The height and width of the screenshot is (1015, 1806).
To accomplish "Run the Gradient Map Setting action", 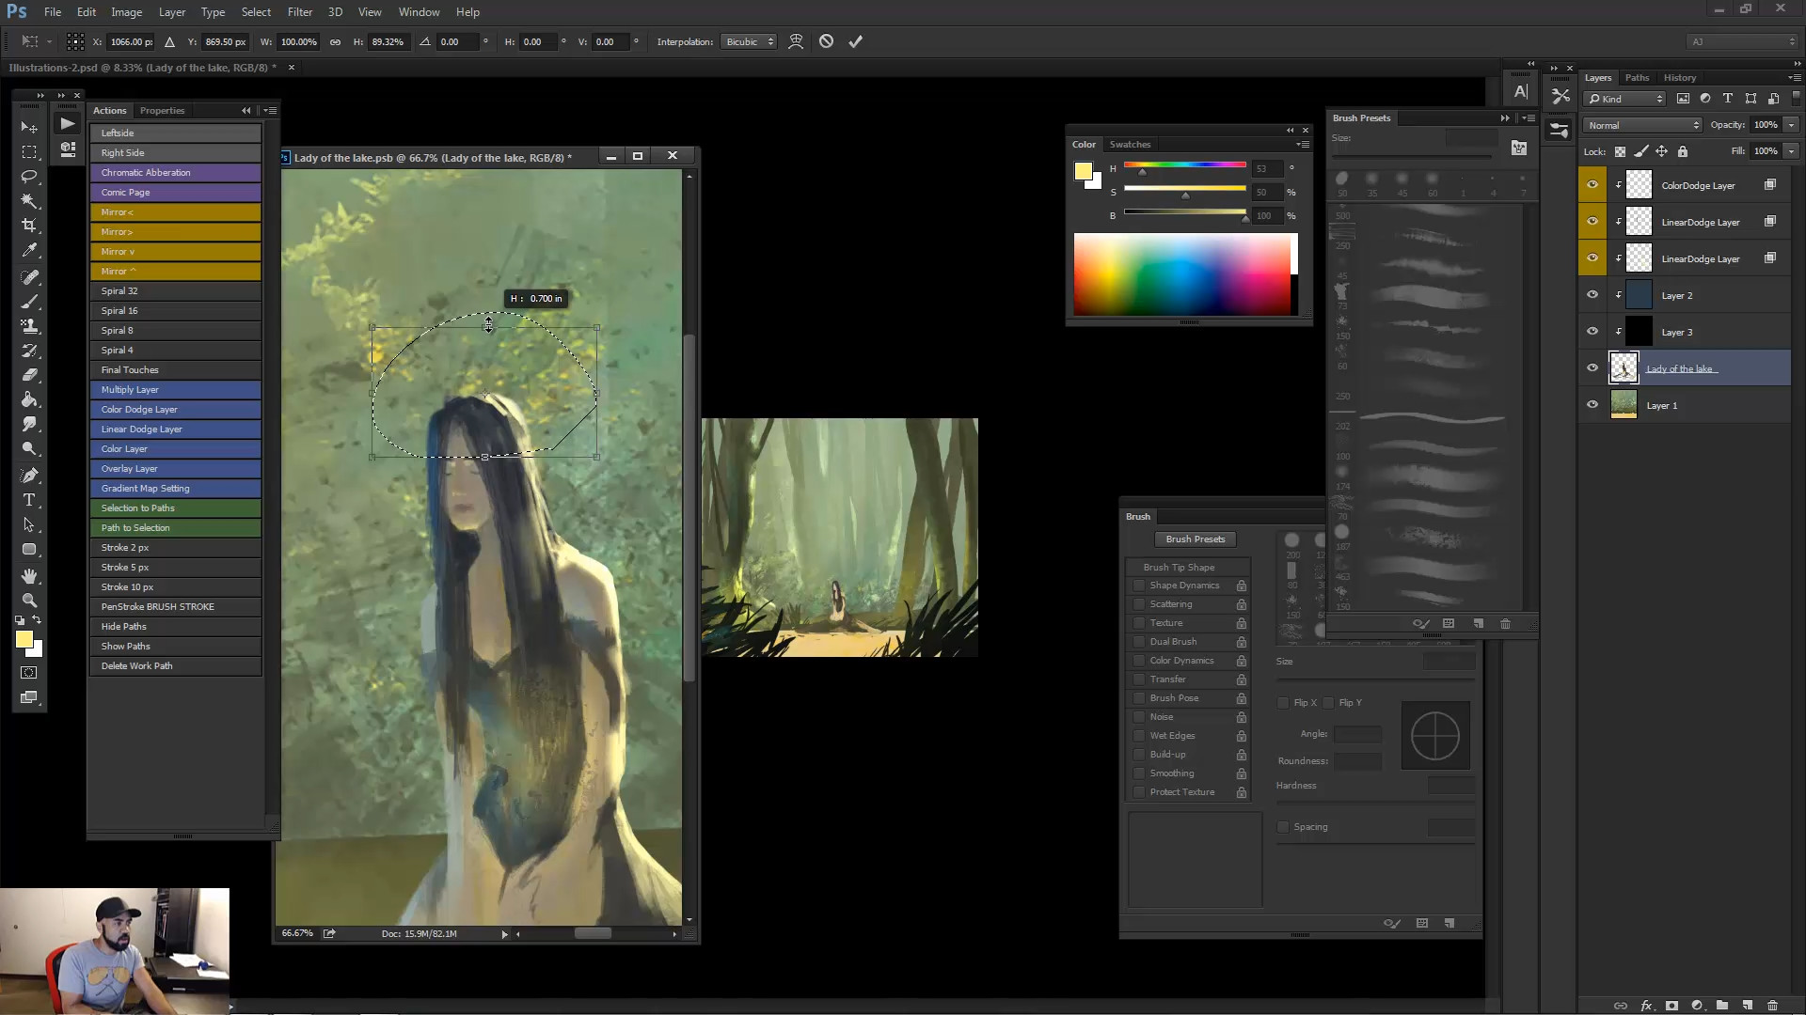I will (x=176, y=489).
